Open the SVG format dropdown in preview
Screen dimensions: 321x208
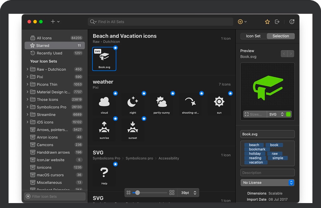[276, 114]
